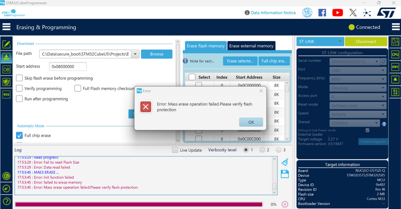Toggle the Full Flash memory checksum checkbox
401x209 pixels.
78,88
